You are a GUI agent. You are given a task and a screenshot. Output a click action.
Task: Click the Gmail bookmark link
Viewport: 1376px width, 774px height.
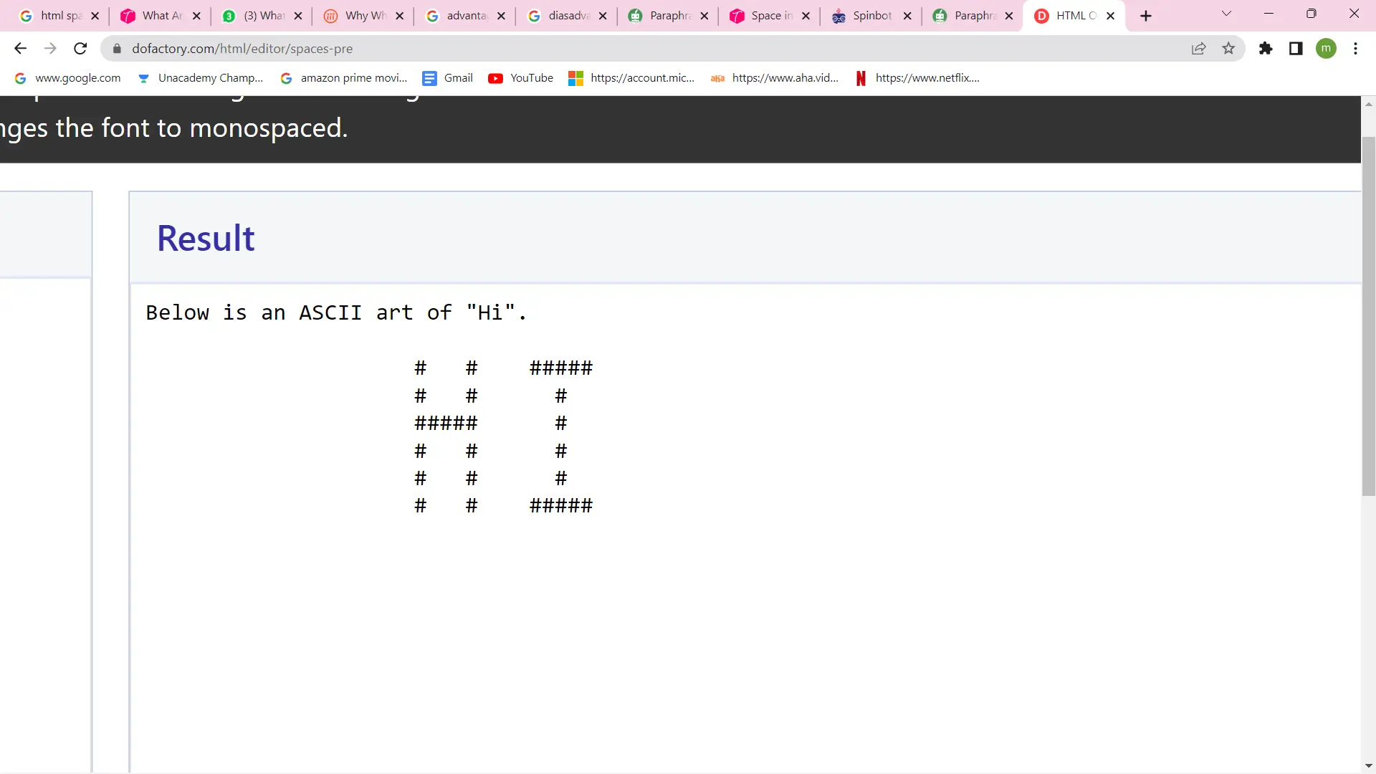pos(457,77)
